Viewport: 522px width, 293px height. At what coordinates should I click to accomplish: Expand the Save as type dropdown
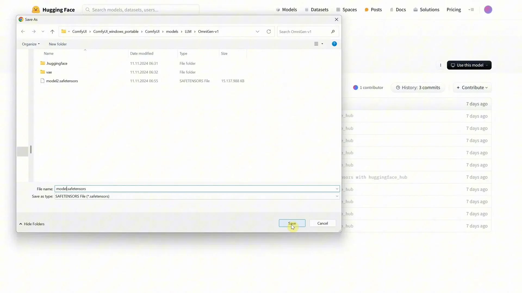[x=337, y=196]
